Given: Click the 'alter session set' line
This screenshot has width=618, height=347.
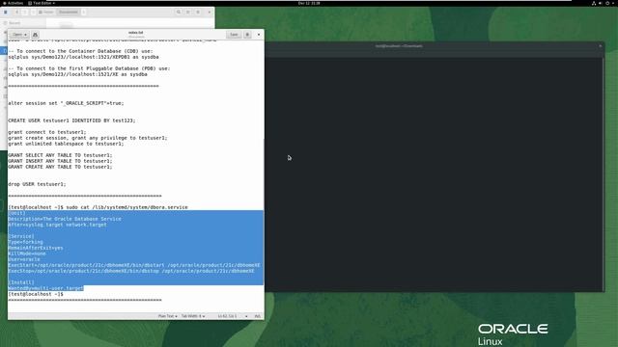Looking at the screenshot, I should coord(66,103).
